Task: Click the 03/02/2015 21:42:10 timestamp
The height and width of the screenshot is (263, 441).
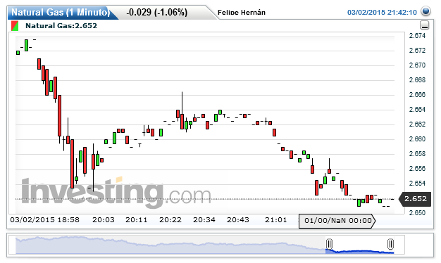Action: coord(382,13)
